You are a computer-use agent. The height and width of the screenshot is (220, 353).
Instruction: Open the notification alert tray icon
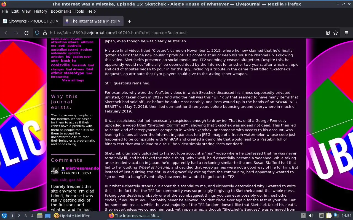(336, 216)
